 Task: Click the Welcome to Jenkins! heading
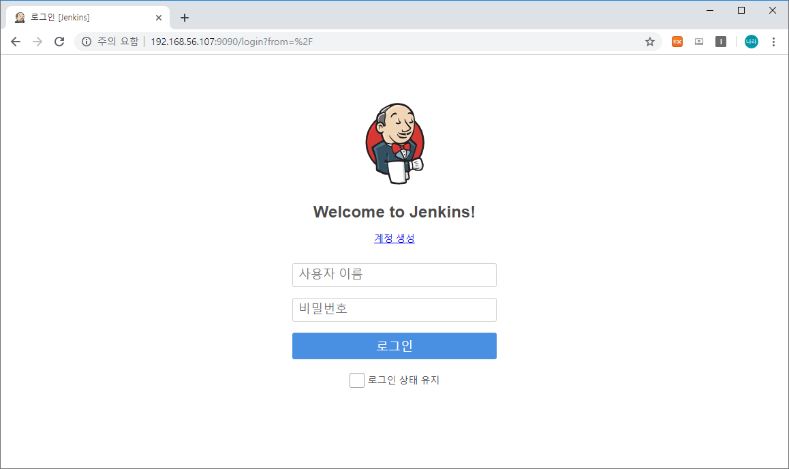coord(394,212)
